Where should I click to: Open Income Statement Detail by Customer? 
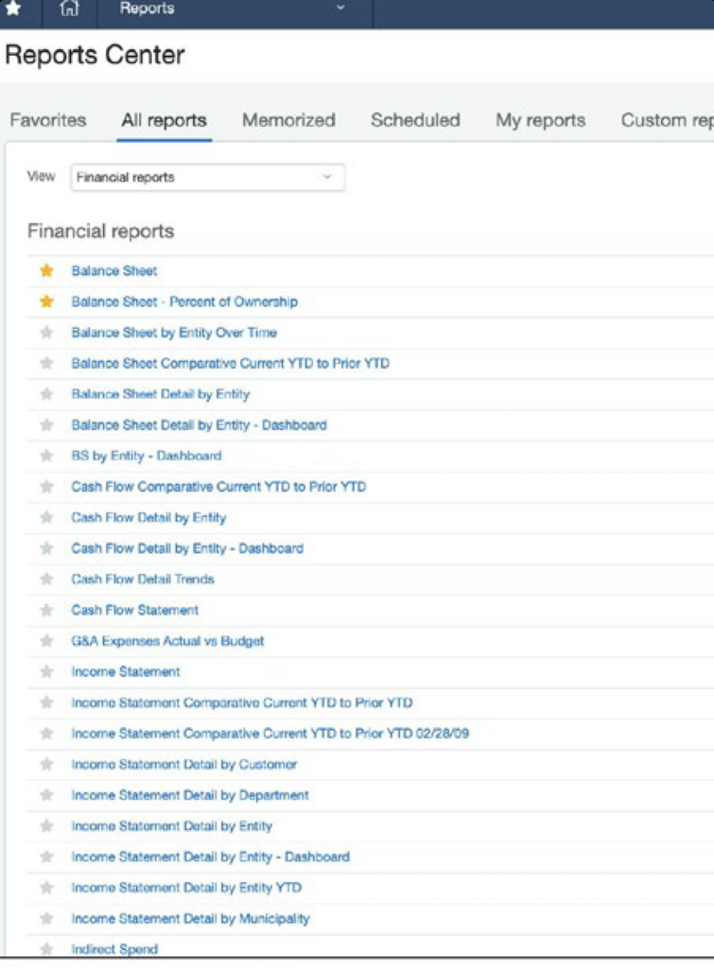184,764
